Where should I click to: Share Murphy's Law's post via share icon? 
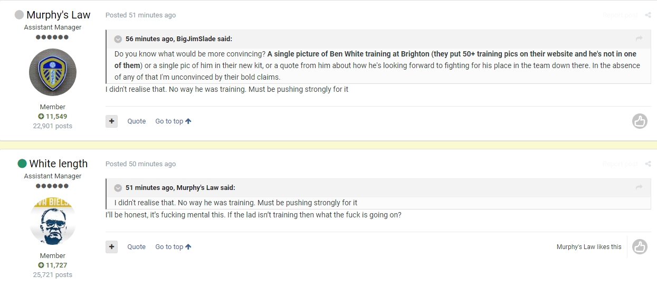tap(648, 15)
